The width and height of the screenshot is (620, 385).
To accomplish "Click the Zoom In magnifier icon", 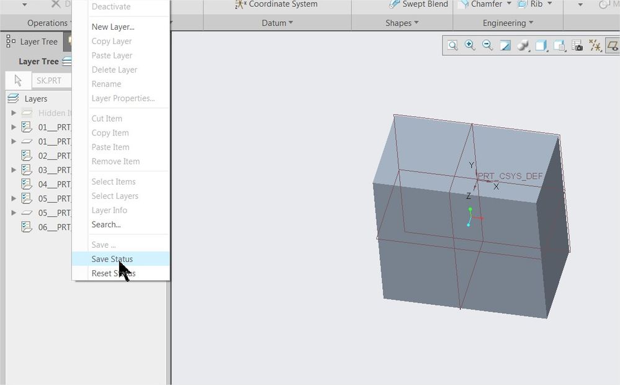I will pyautogui.click(x=470, y=45).
